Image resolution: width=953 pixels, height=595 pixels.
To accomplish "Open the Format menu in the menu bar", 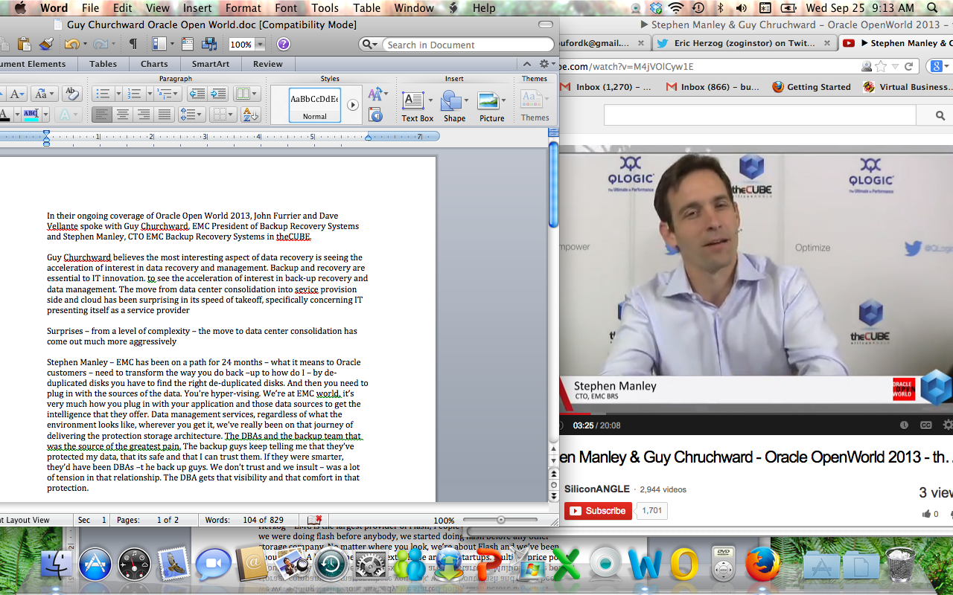I will (243, 8).
